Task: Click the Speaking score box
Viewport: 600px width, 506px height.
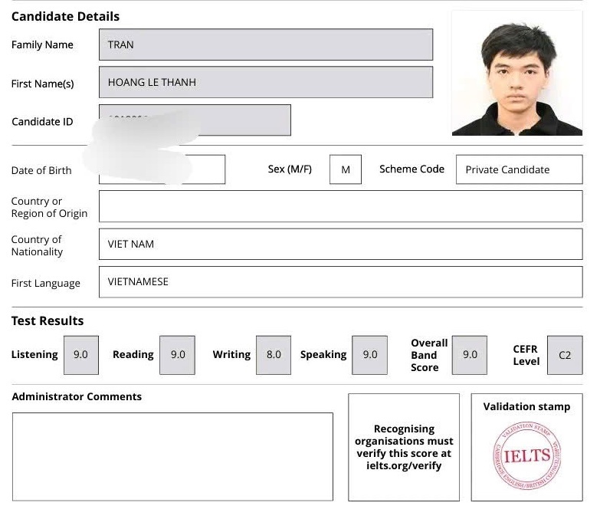Action: [369, 355]
